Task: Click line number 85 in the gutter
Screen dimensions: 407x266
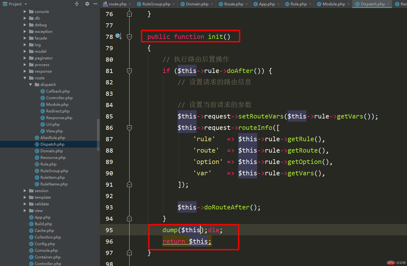Action: 109,116
